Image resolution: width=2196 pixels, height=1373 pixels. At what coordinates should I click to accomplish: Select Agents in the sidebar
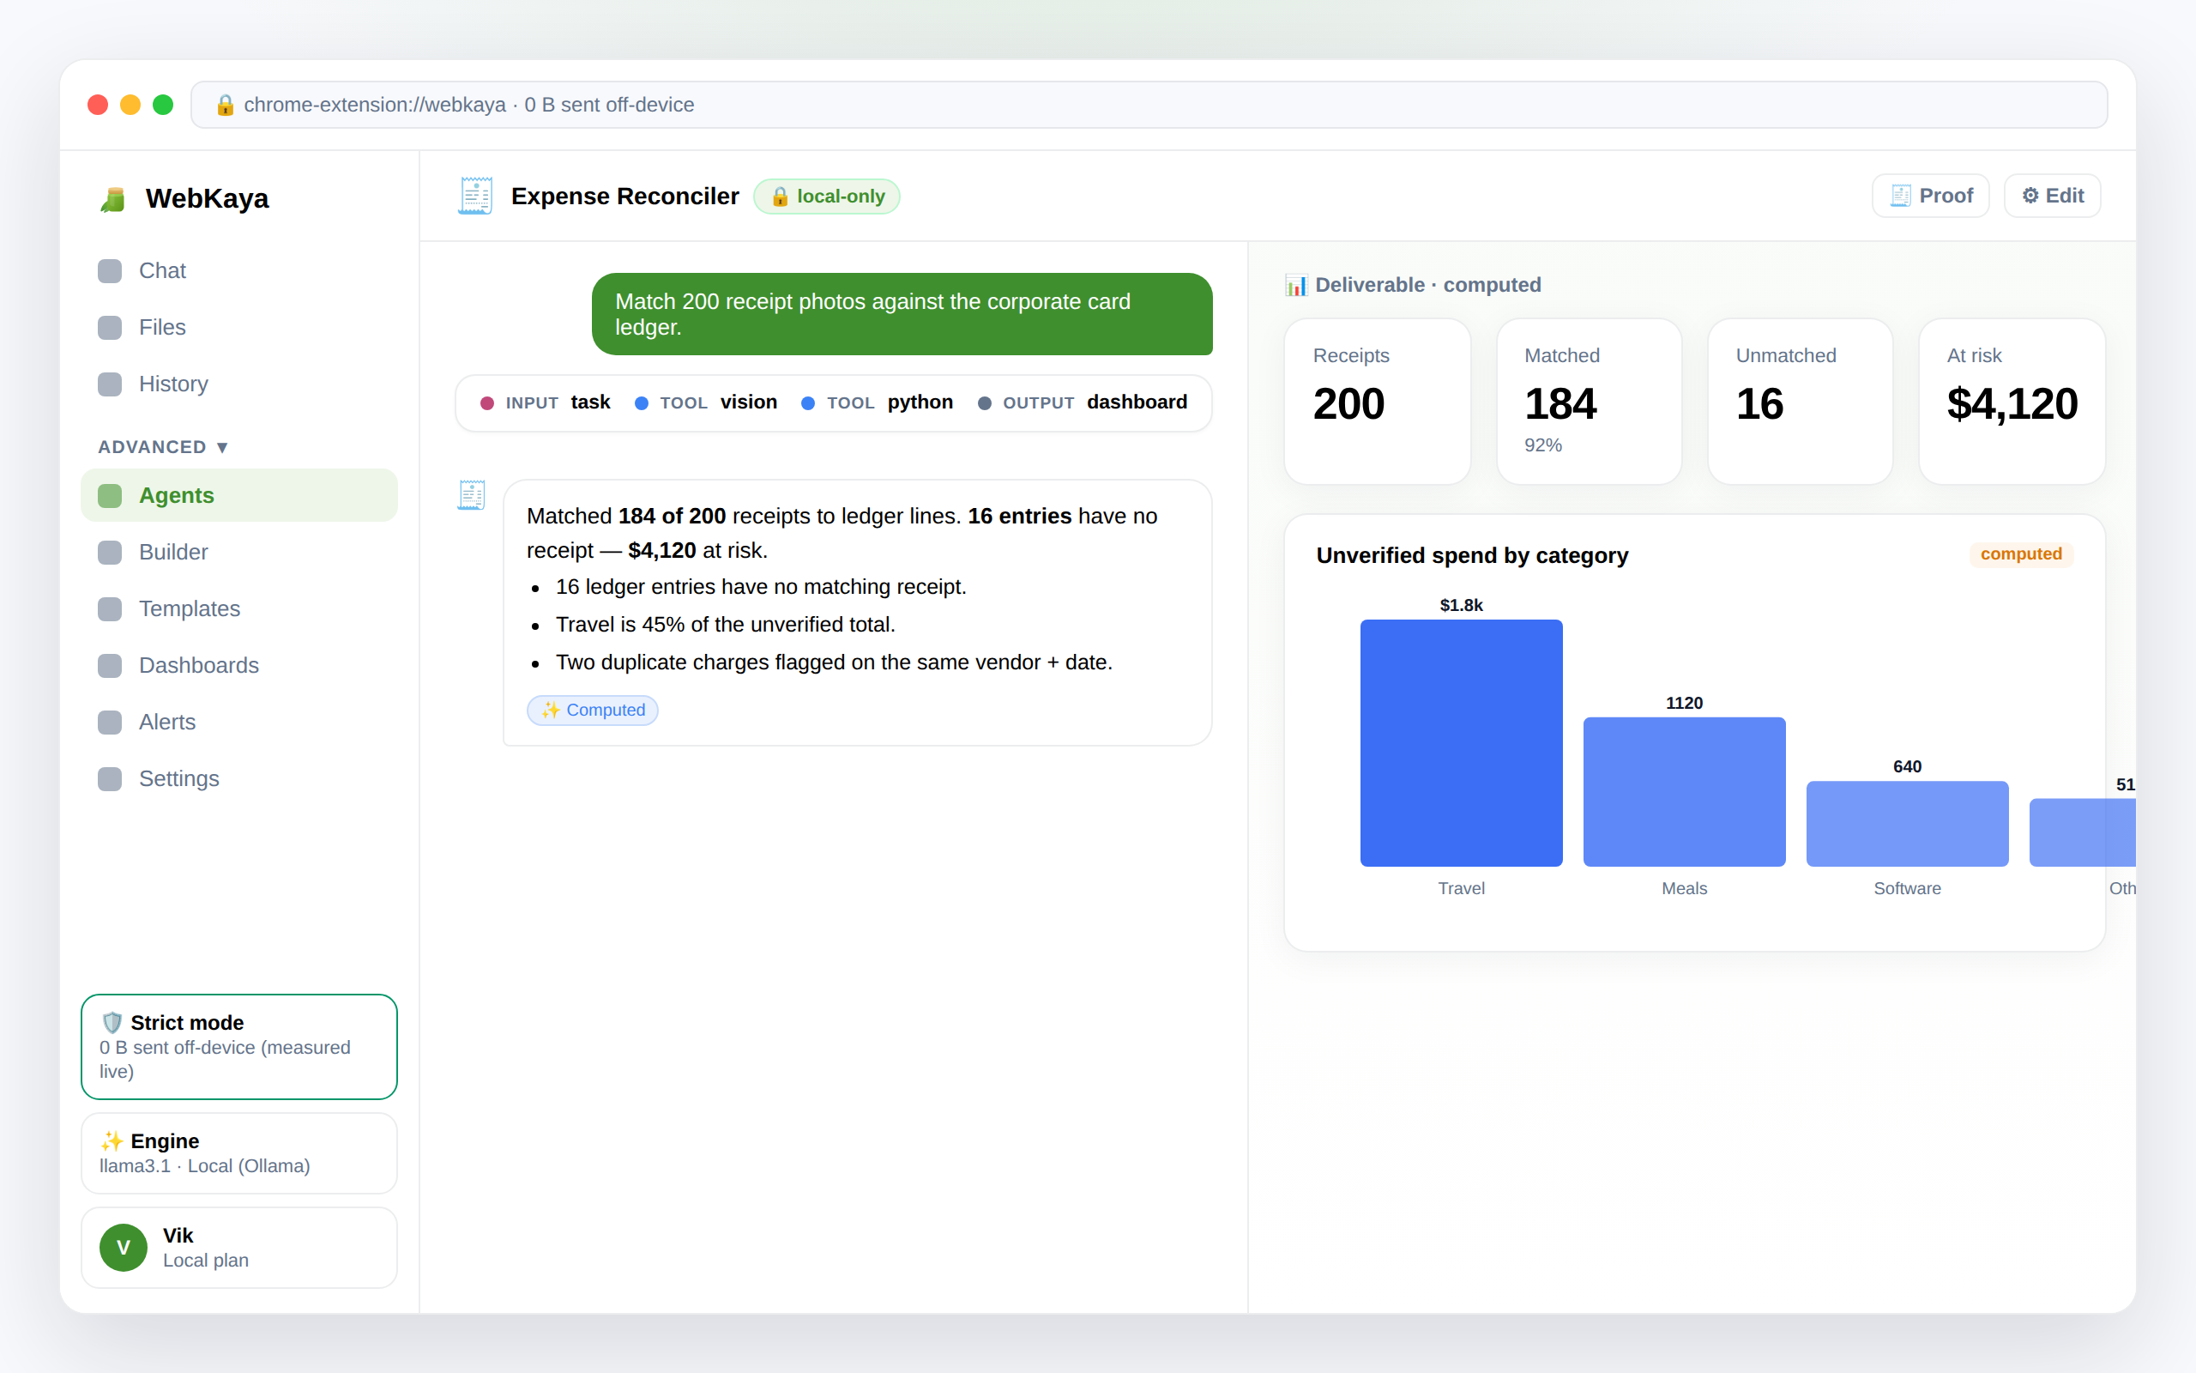point(239,496)
